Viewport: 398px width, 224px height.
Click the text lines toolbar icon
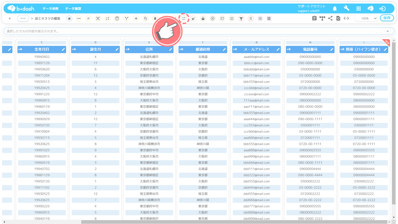(x=88, y=18)
